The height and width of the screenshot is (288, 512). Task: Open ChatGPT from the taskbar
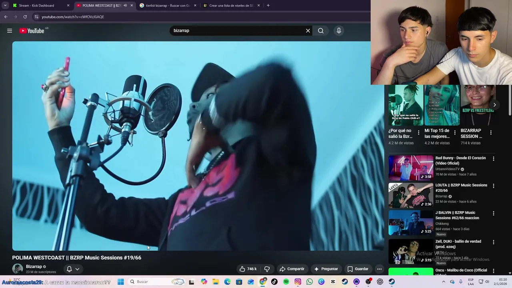(380, 282)
